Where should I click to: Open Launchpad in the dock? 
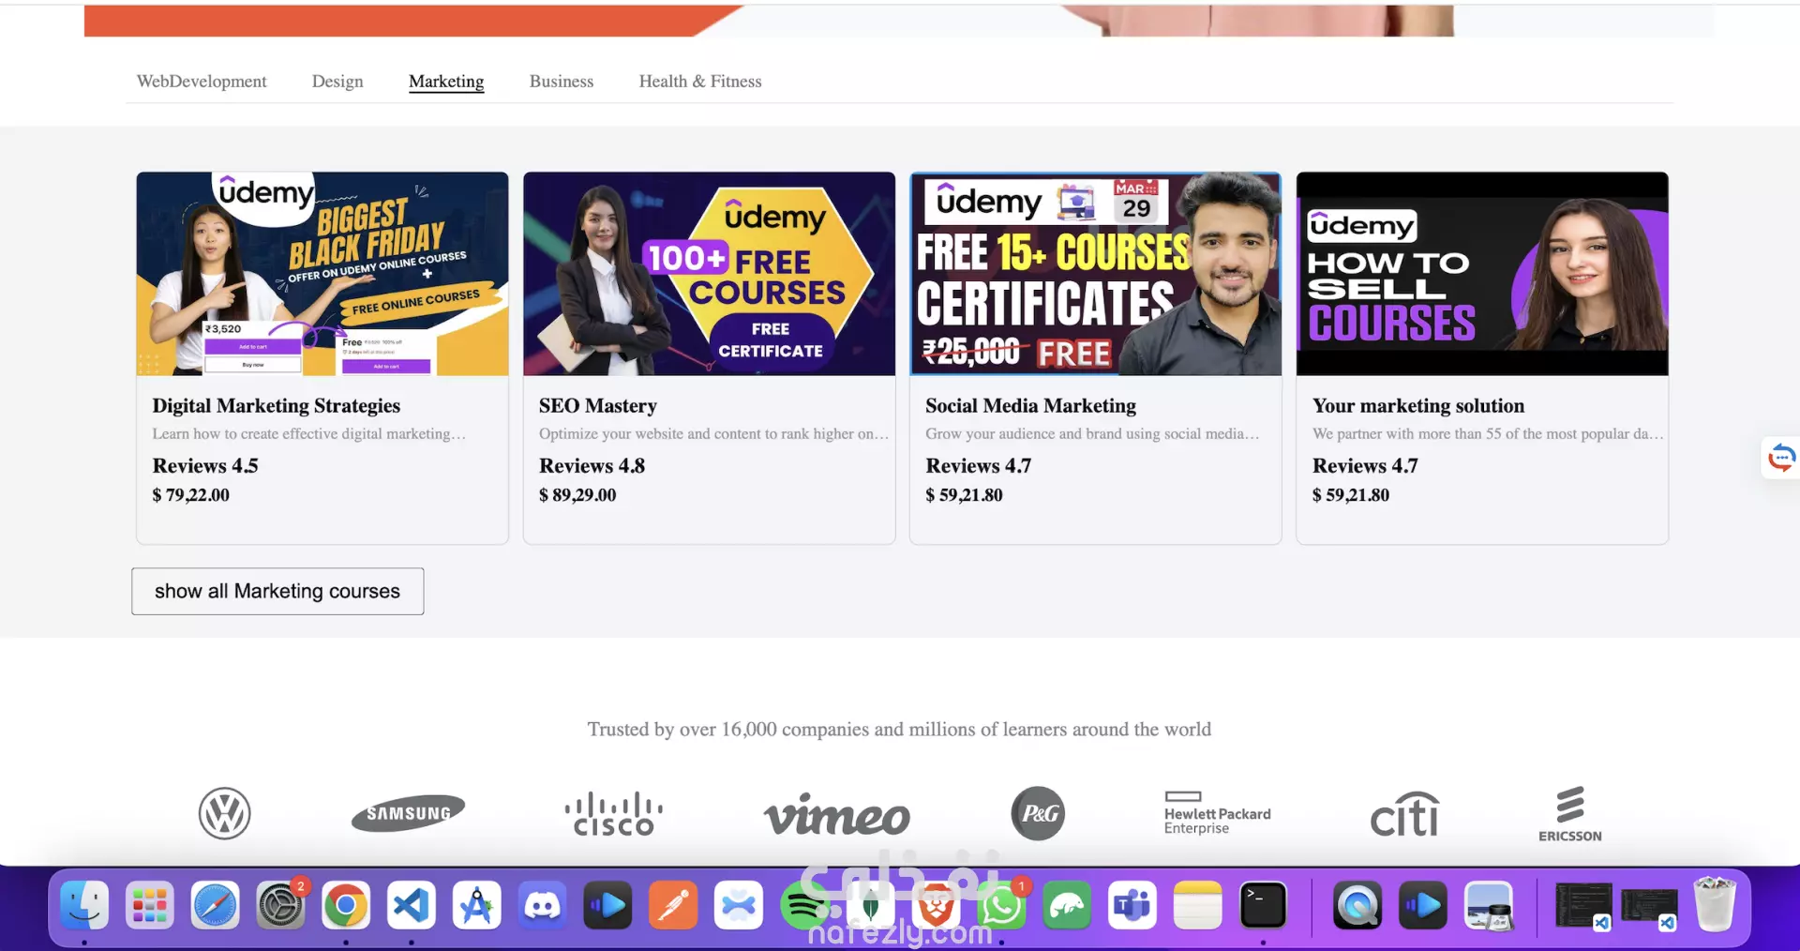pyautogui.click(x=150, y=905)
